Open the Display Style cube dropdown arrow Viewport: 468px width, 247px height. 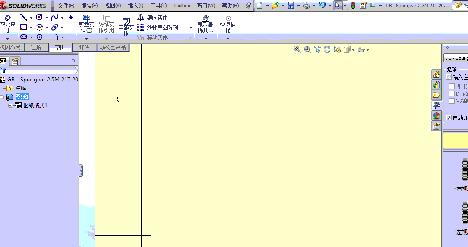click(x=354, y=50)
